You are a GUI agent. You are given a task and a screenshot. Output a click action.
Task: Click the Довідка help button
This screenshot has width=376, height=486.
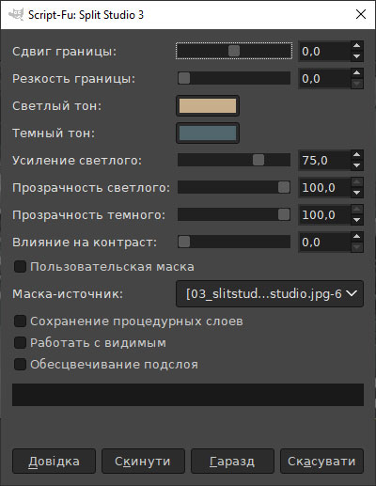(x=54, y=461)
